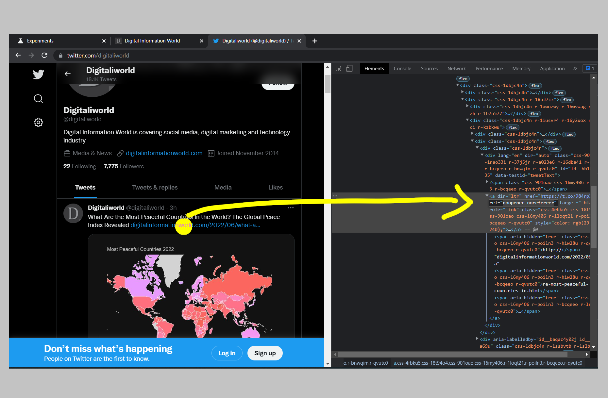The height and width of the screenshot is (398, 608).
Task: Open the tweet's Most Peaceful Countries map image
Action: pos(191,286)
